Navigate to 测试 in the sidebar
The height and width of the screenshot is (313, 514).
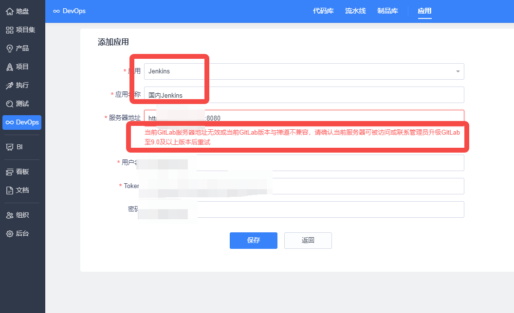[x=18, y=104]
